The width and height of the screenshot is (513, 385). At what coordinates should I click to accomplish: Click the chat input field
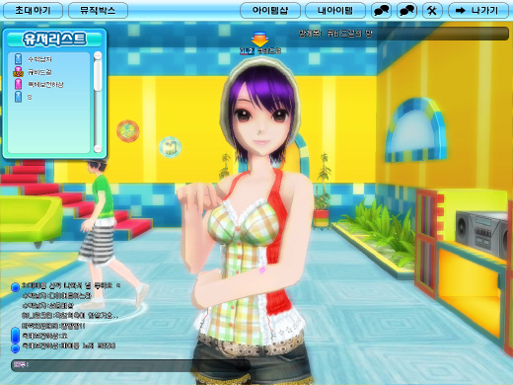130,365
